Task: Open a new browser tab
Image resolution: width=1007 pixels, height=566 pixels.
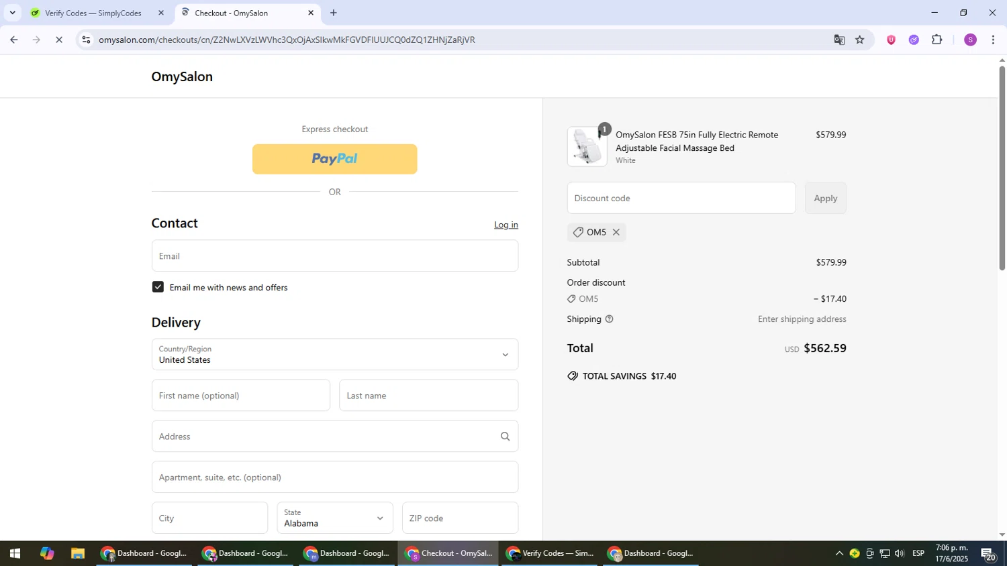Action: tap(334, 13)
